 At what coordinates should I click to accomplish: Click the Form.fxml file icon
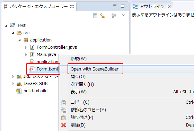click(32, 69)
